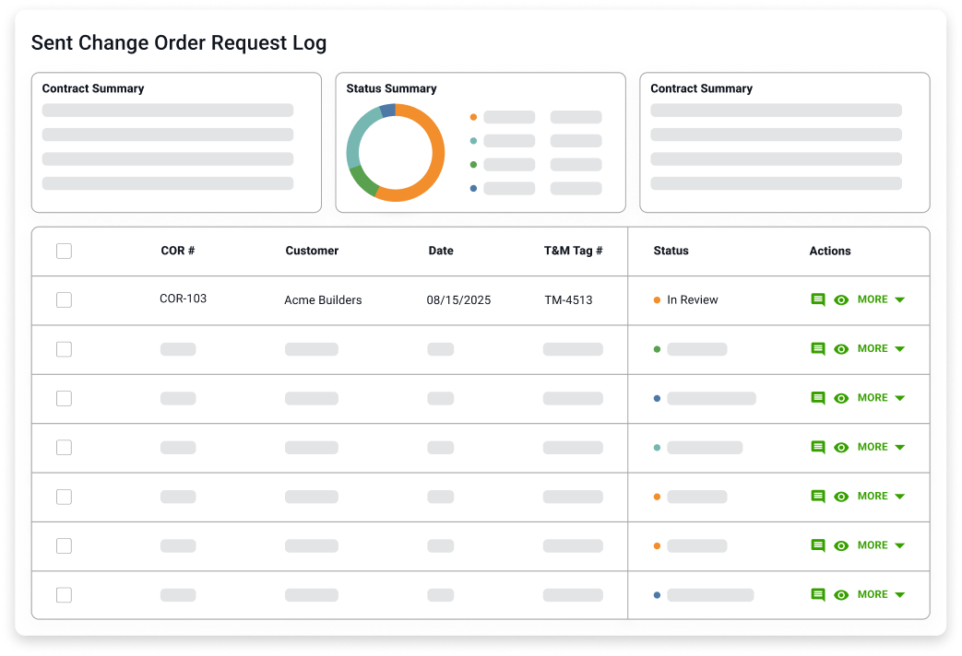Image resolution: width=962 pixels, height=656 pixels.
Task: Click the eye icon on the bottom row
Action: 841,594
